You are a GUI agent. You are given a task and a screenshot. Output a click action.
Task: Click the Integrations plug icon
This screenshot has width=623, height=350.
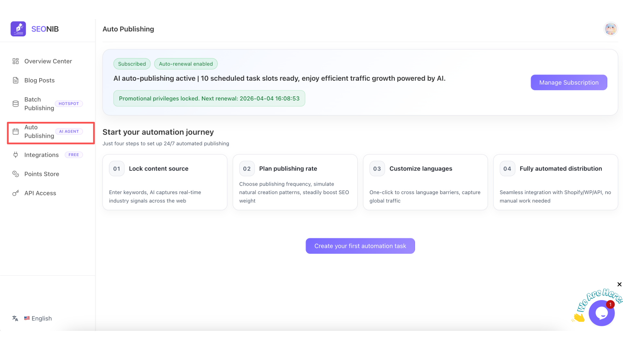click(16, 155)
